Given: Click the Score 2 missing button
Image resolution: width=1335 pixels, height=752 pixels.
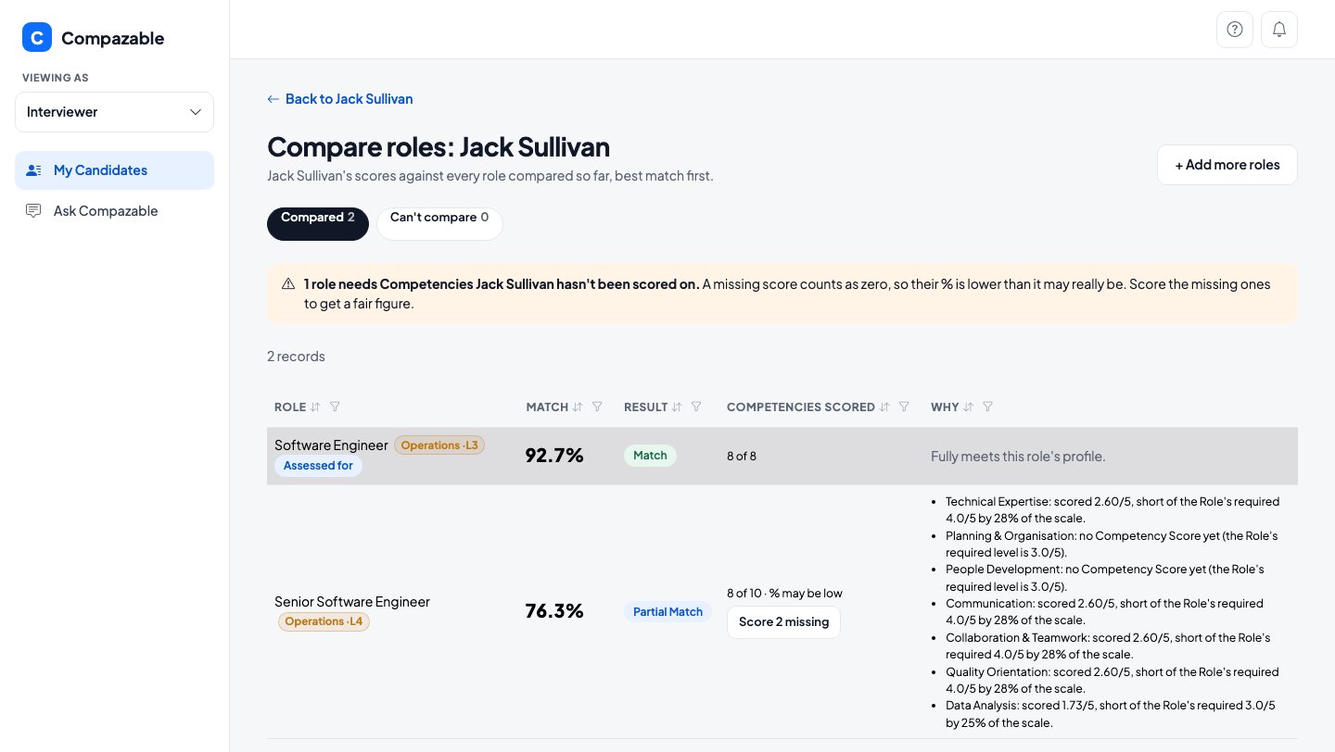Looking at the screenshot, I should (783, 622).
